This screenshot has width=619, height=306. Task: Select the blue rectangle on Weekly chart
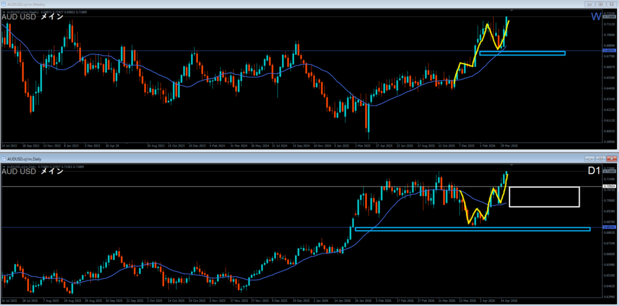tap(522, 53)
